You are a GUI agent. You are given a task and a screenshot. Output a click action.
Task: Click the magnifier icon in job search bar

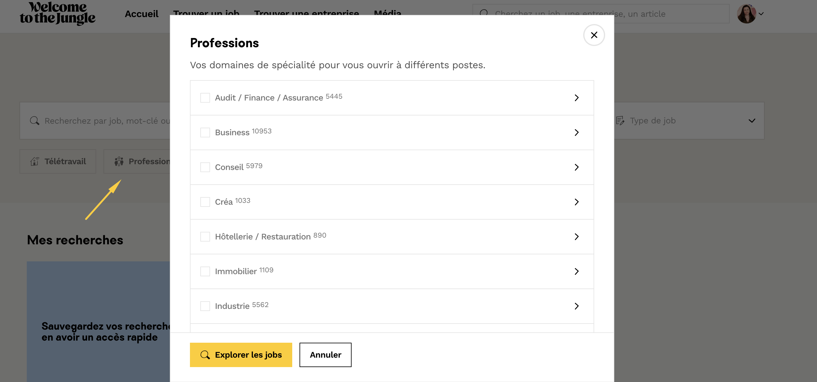[x=35, y=121]
